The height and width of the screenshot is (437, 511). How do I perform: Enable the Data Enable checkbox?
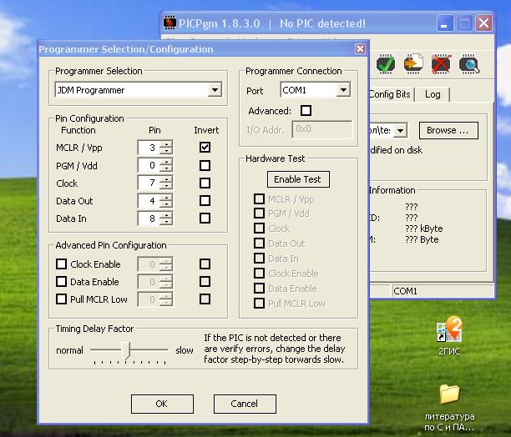click(x=61, y=281)
